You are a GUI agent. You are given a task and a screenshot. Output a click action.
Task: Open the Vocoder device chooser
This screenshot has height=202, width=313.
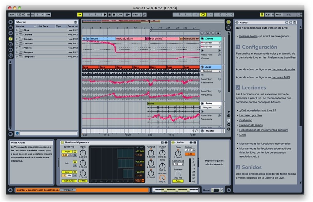211,43
